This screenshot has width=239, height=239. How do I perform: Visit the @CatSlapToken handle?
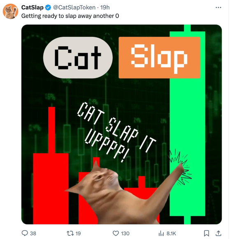point(74,7)
